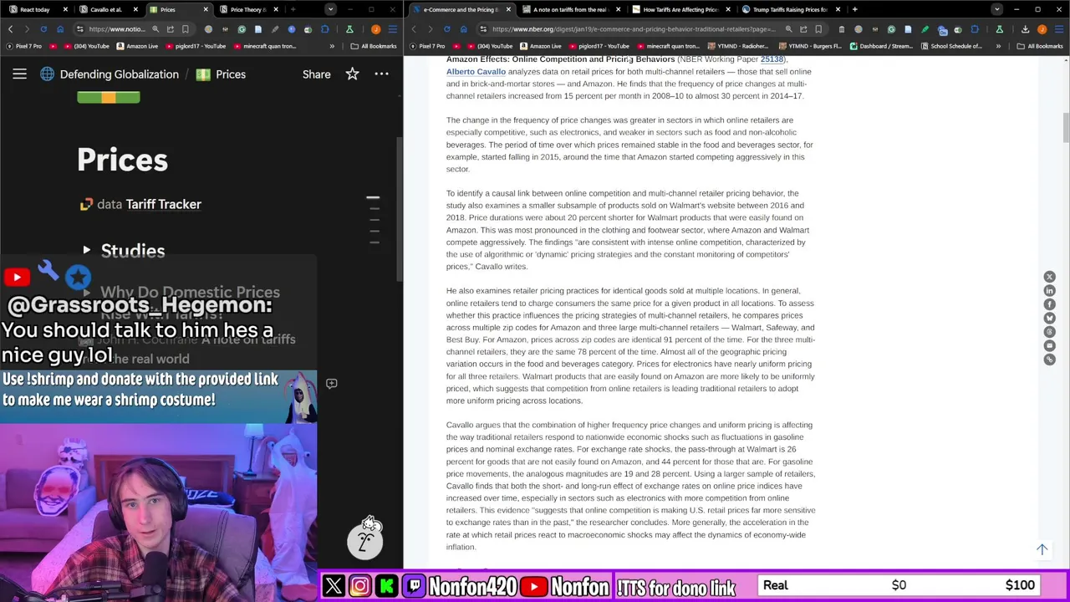Copy article link via bottom share icon
This screenshot has height=602, width=1070.
point(1049,360)
